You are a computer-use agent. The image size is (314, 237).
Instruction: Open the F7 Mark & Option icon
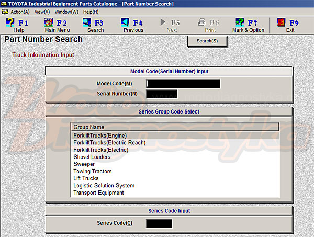click(240, 22)
